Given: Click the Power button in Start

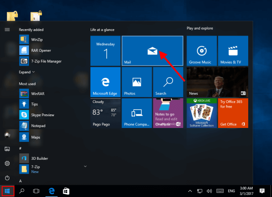Looking at the screenshot, I should coord(7,178).
